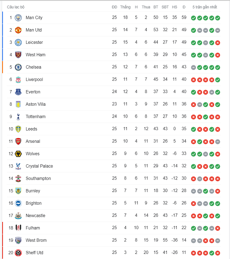This screenshot has height=259, width=230.
Task: Click the Newcastle club crest
Action: coord(18,216)
